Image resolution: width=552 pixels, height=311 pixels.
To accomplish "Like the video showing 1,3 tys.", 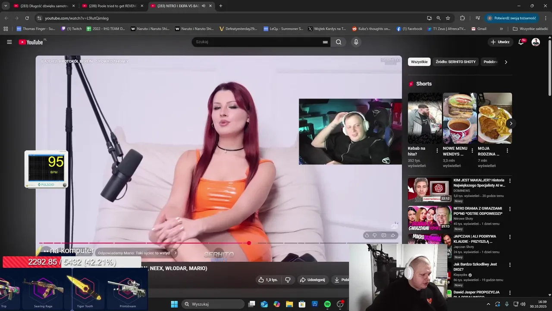I will point(268,280).
